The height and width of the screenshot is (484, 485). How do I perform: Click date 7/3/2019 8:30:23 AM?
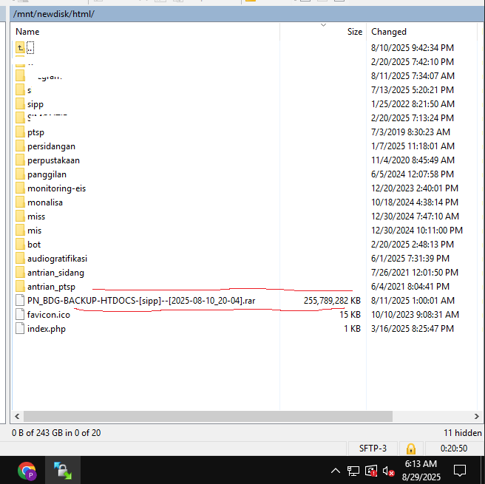coord(410,132)
